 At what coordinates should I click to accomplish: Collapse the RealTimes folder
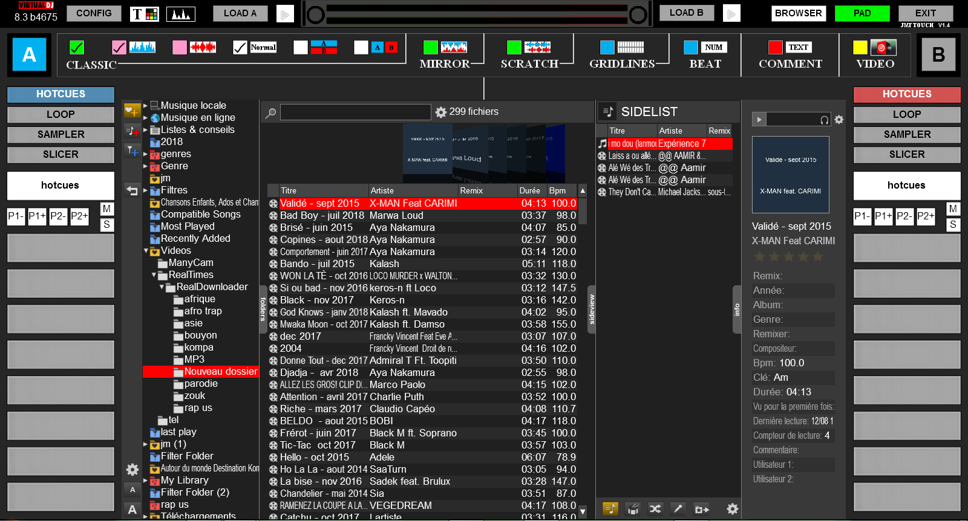154,274
